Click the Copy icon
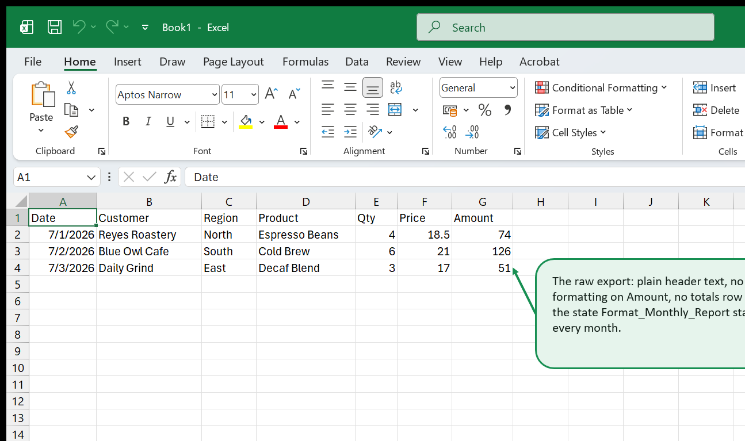 click(71, 110)
